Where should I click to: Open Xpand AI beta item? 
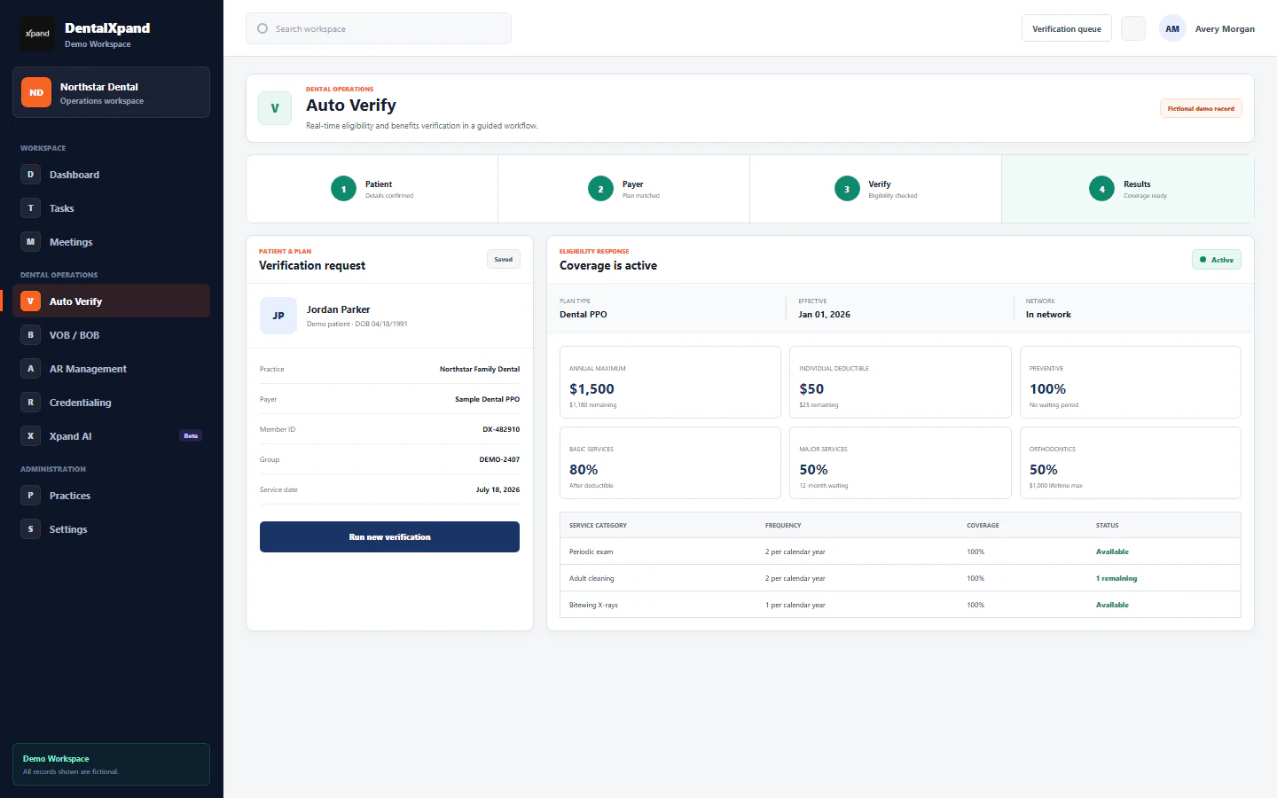coord(111,436)
